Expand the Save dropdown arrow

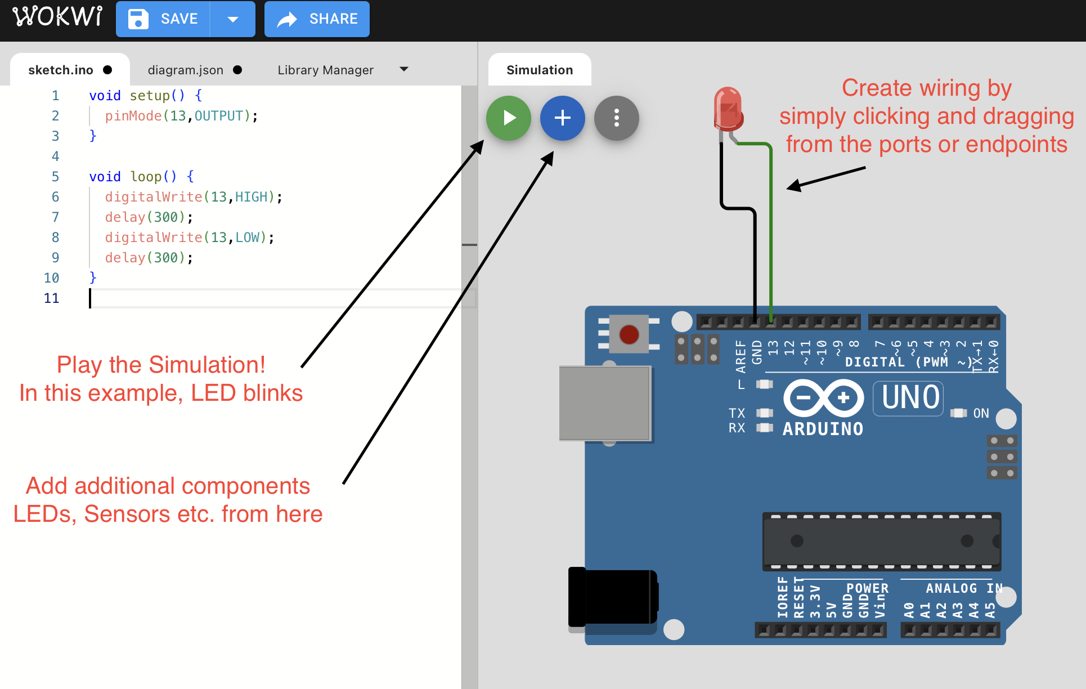coord(233,19)
